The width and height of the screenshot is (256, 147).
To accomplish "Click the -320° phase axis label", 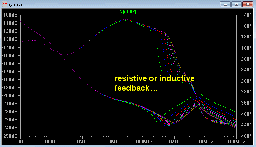I will pos(246,92).
